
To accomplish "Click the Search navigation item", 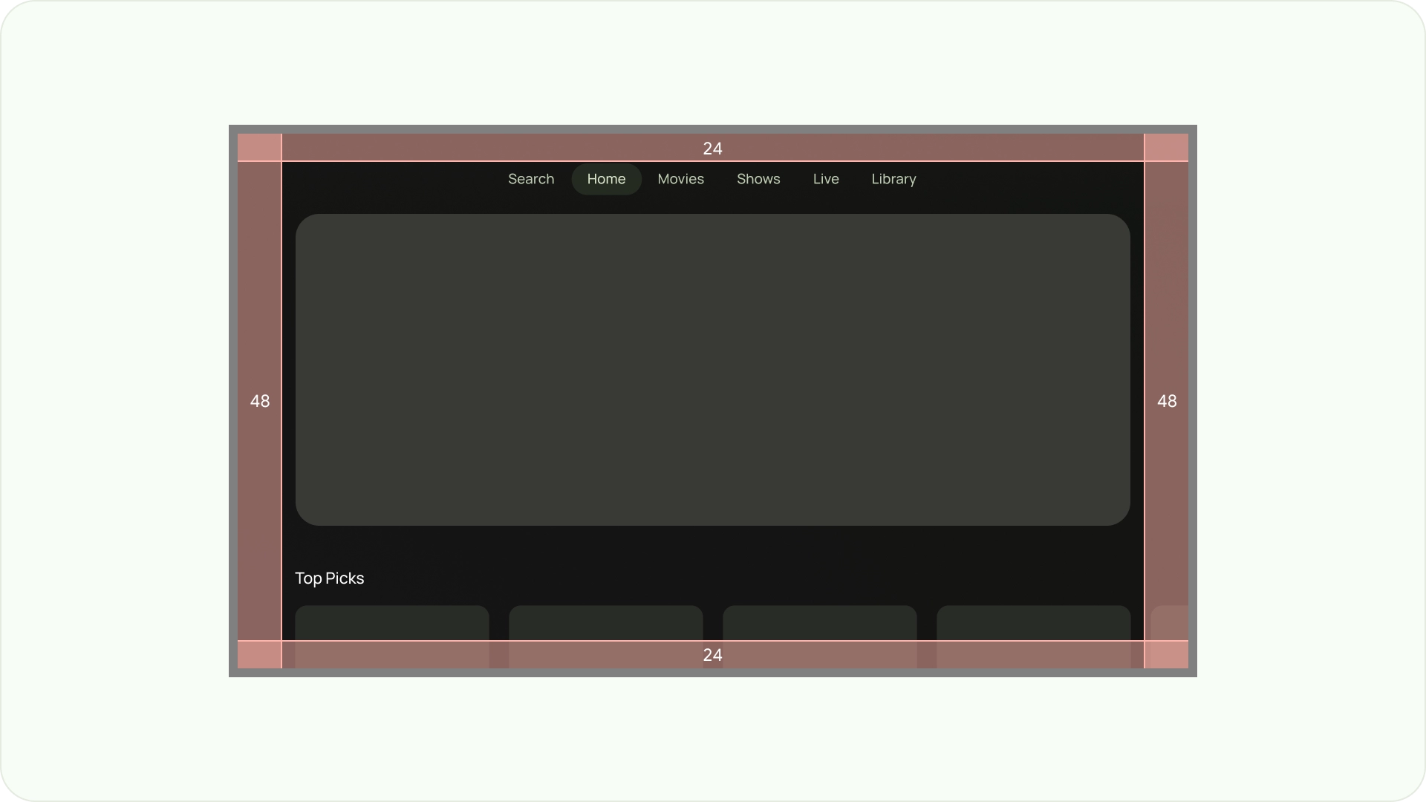I will [531, 178].
